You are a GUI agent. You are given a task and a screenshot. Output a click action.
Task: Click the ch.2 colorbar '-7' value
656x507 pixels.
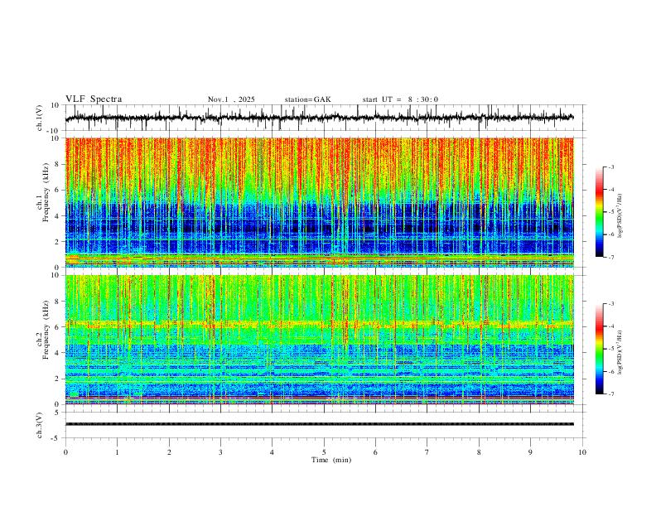tap(610, 394)
